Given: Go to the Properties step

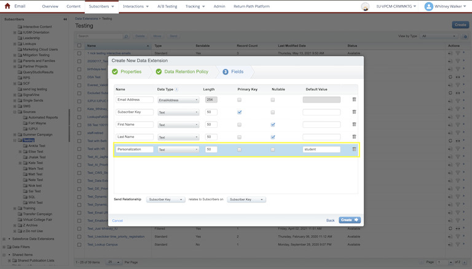Looking at the screenshot, I should click(x=131, y=72).
